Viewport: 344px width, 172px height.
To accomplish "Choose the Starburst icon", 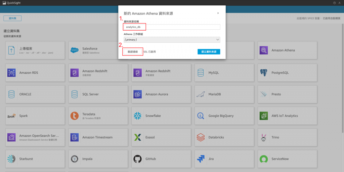I will [11, 159].
